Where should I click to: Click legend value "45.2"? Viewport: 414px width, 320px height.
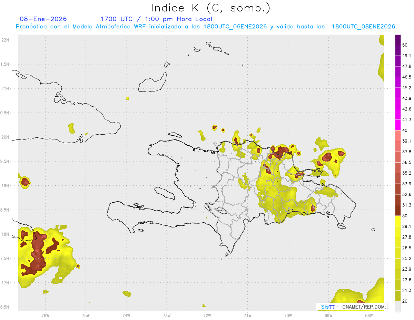(x=407, y=88)
